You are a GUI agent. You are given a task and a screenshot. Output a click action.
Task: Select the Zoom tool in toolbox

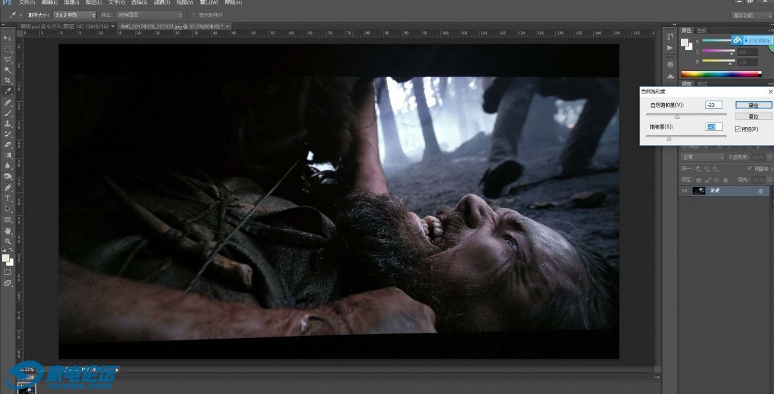[8, 241]
